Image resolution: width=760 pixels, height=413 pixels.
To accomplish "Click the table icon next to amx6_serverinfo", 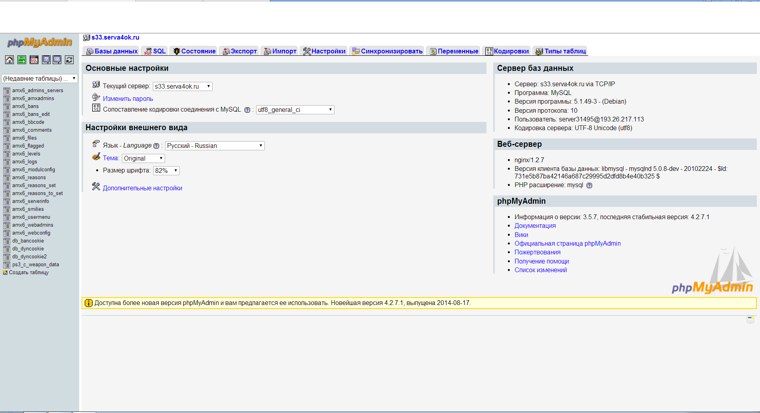I will [x=7, y=202].
